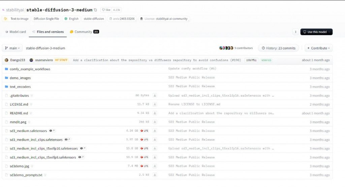Open the latest commit message about diffusers repository
345x194 pixels.
[x=157, y=60]
